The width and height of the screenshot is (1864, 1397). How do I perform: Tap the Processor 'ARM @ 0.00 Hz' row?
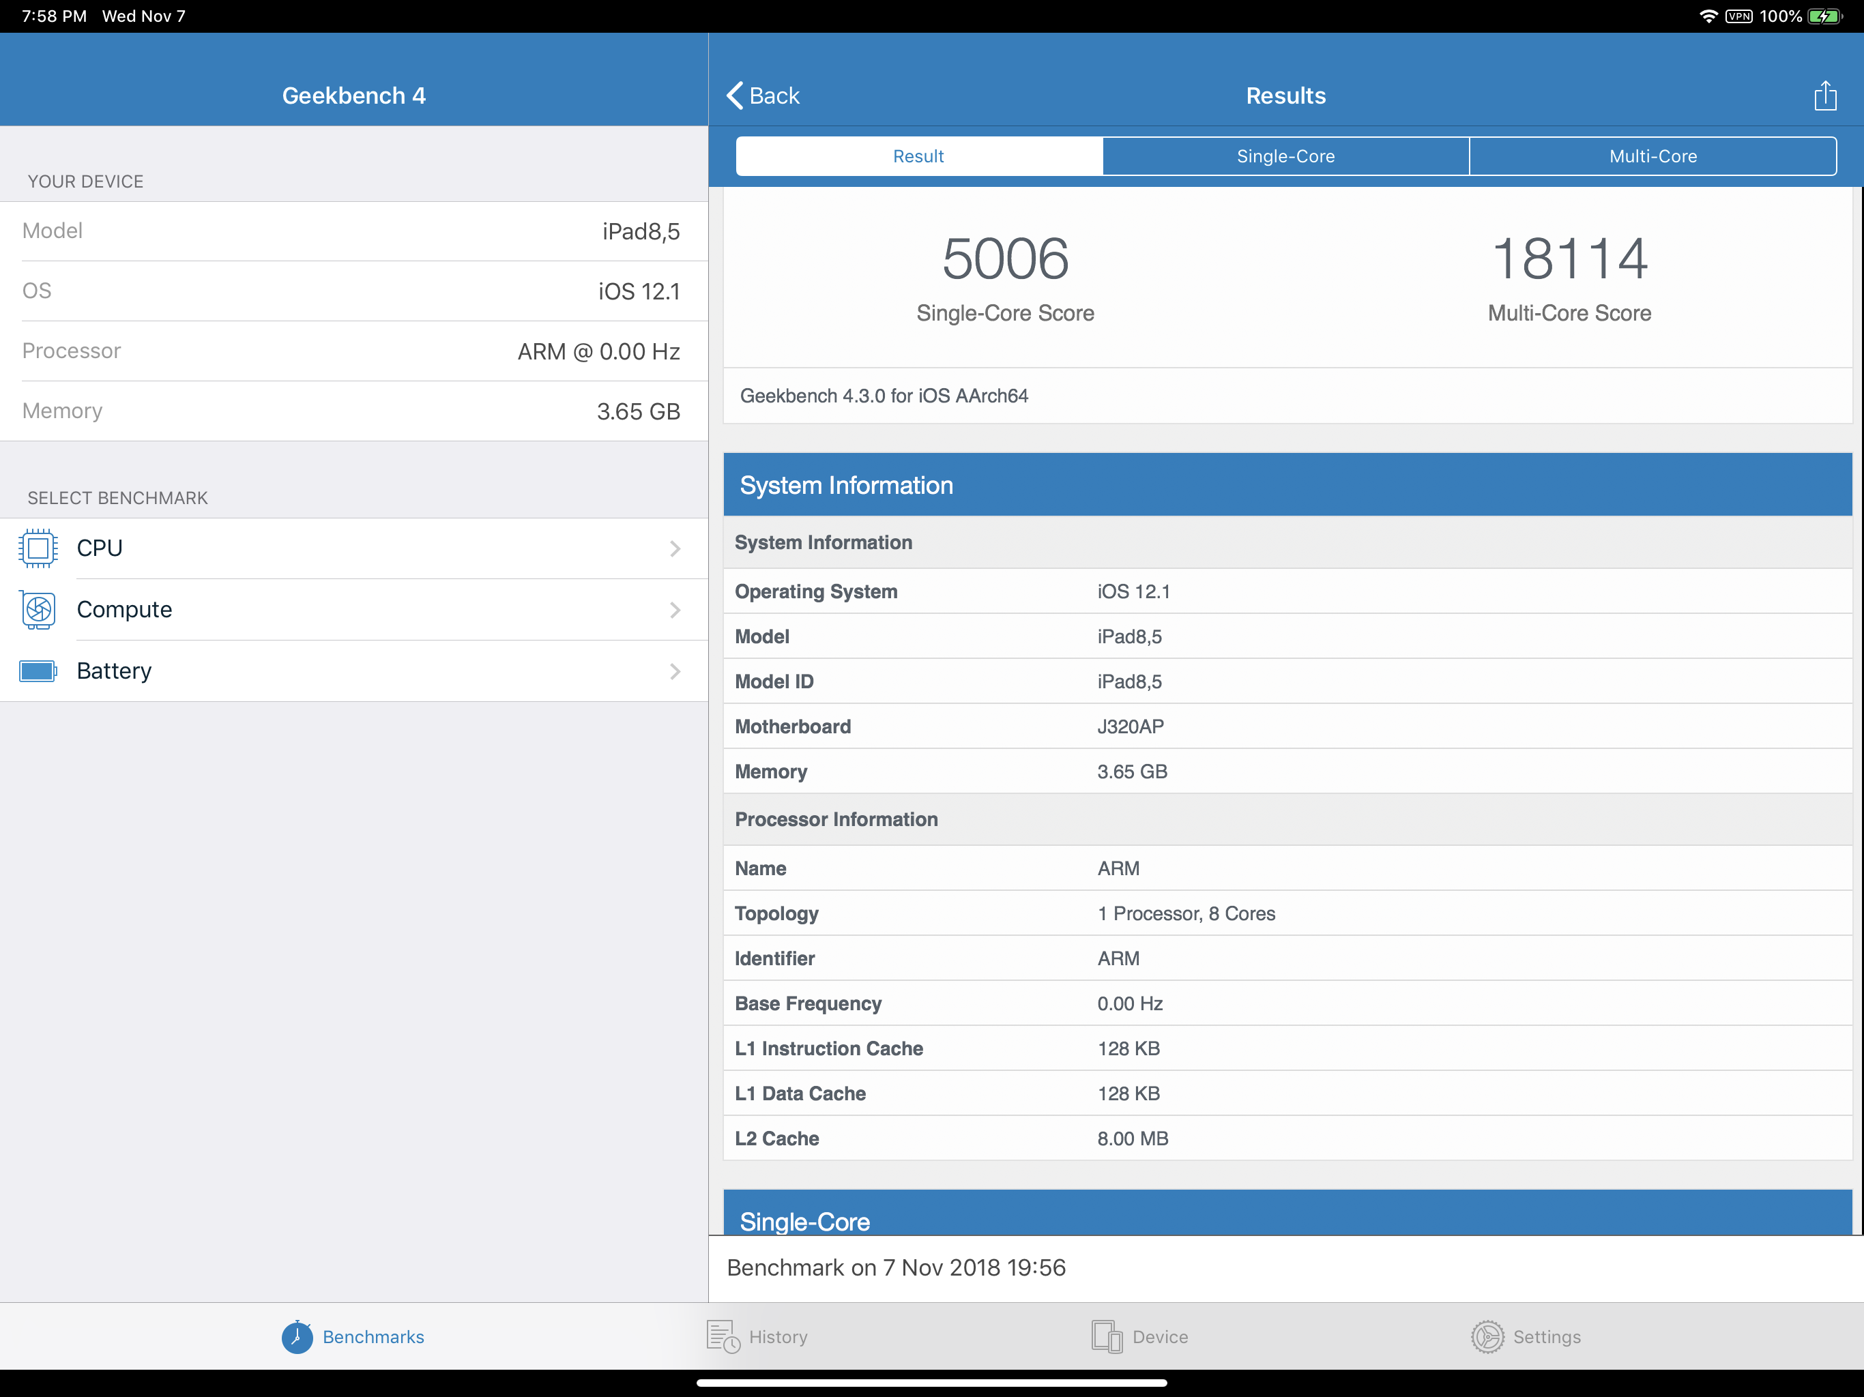coord(354,351)
